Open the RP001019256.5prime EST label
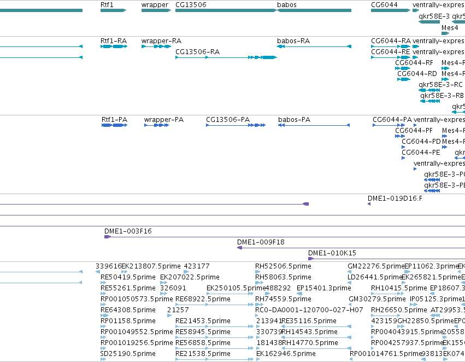This screenshot has width=465, height=362. click(x=137, y=343)
